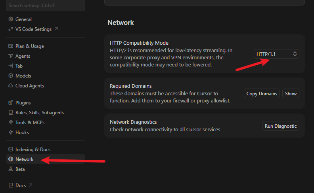Click the external-link arrow next to Docs

coord(31,185)
